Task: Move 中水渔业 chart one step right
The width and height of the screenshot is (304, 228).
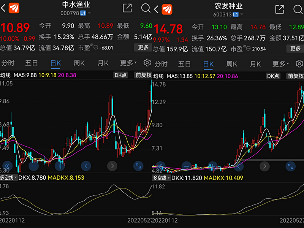Action: 112,166
